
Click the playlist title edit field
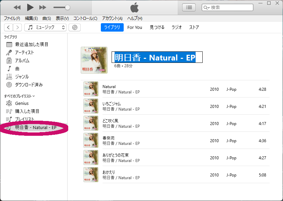(157, 57)
